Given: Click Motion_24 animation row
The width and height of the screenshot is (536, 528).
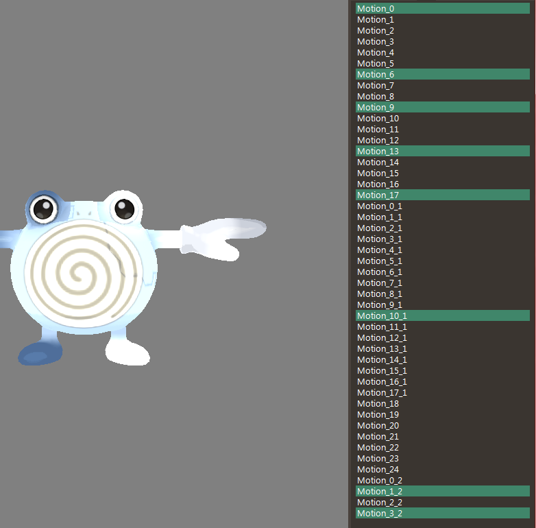Looking at the screenshot, I should [442, 469].
